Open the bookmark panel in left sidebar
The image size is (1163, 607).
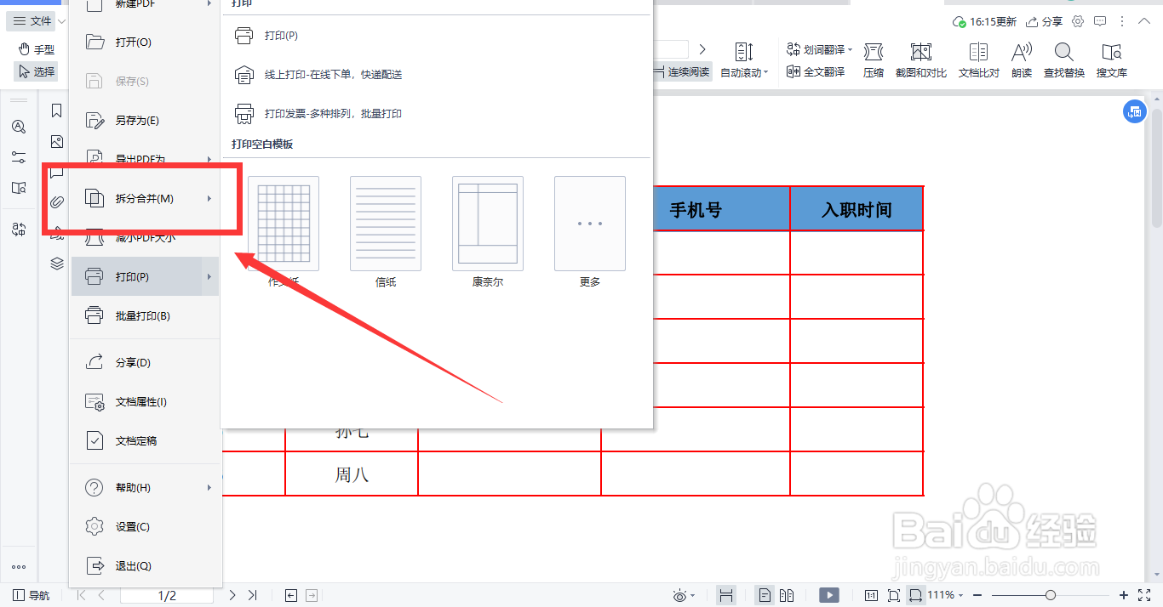(x=57, y=111)
